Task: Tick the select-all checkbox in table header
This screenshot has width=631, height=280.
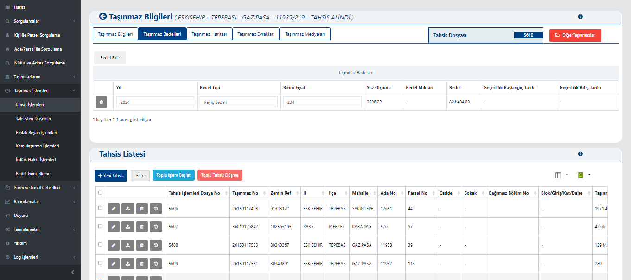Action: [x=100, y=192]
